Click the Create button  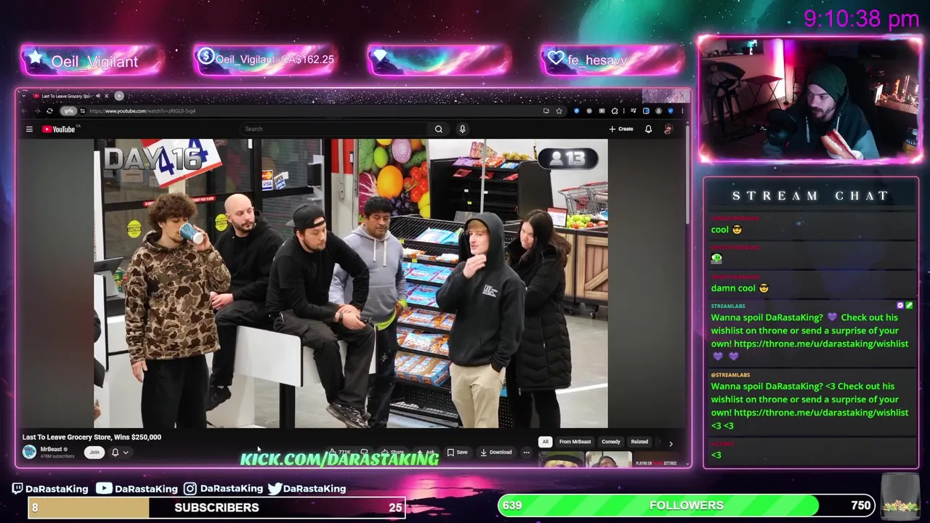621,129
